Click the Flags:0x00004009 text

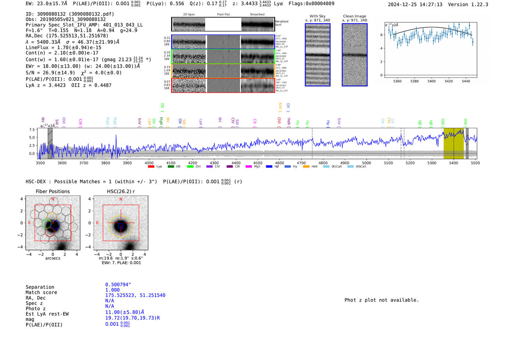tap(311, 4)
